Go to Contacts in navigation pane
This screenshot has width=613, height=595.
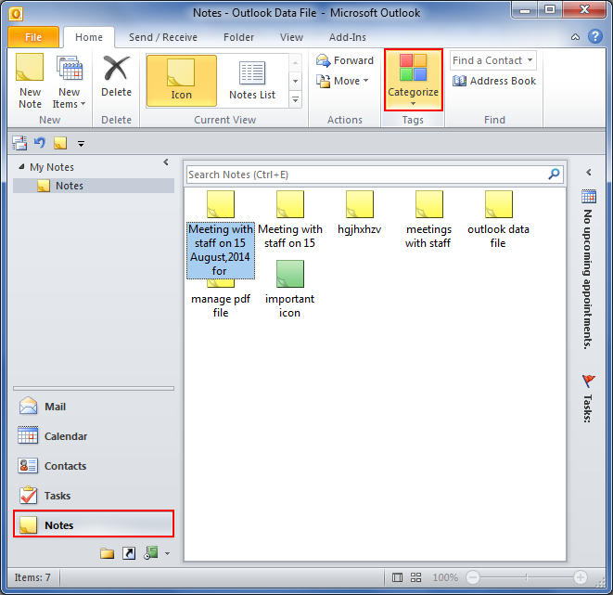(x=94, y=466)
